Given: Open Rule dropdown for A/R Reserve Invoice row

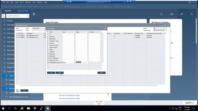Looking at the screenshot, I should tap(75, 62).
